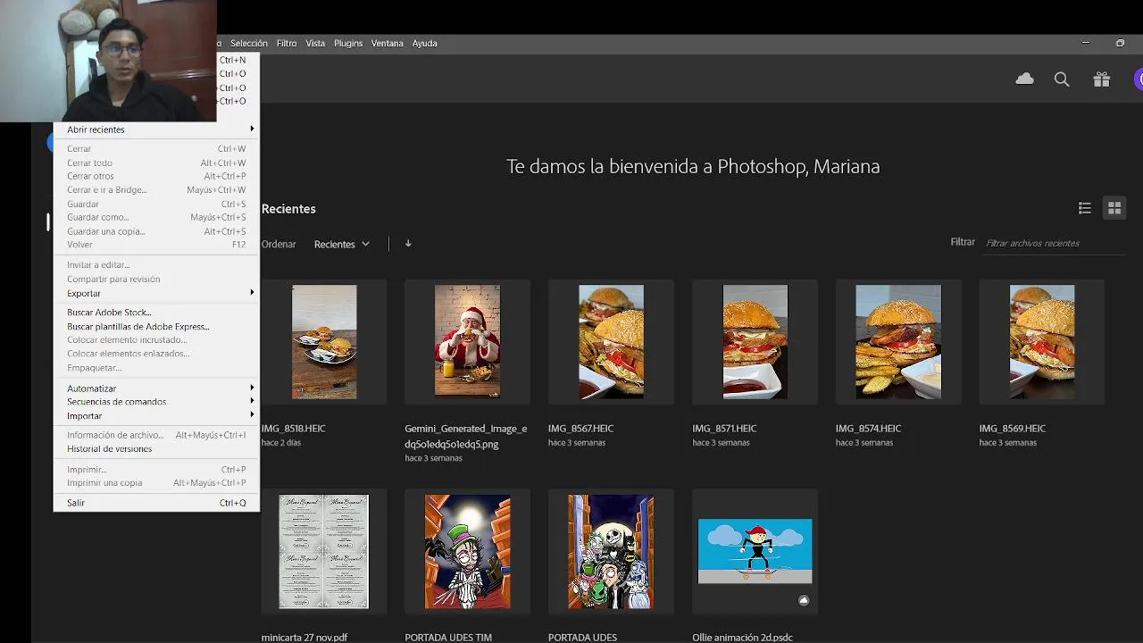Expand Abrir recientes submenu
The height and width of the screenshot is (643, 1143).
coord(156,129)
